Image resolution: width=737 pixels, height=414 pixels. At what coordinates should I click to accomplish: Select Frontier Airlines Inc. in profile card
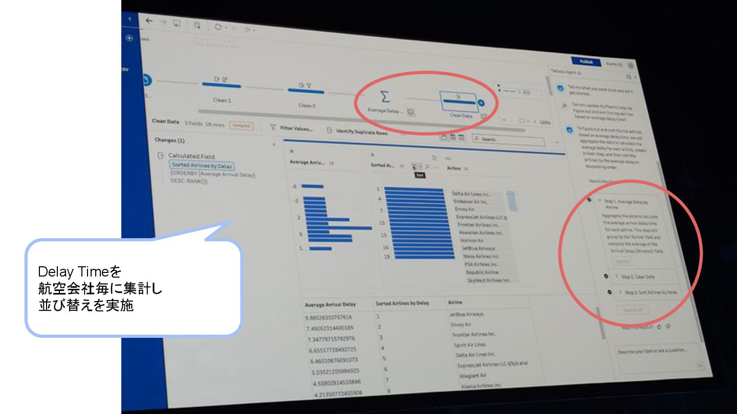tap(478, 224)
